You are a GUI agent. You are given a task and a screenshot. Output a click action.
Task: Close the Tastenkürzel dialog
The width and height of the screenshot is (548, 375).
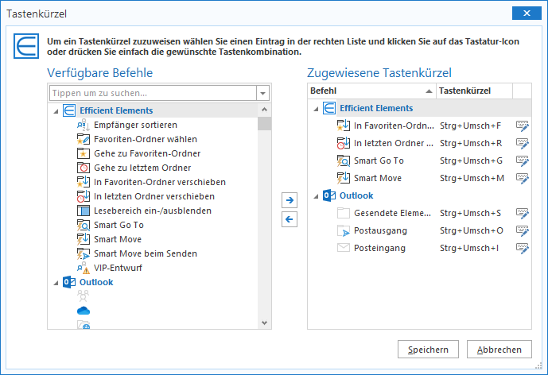[x=527, y=14]
